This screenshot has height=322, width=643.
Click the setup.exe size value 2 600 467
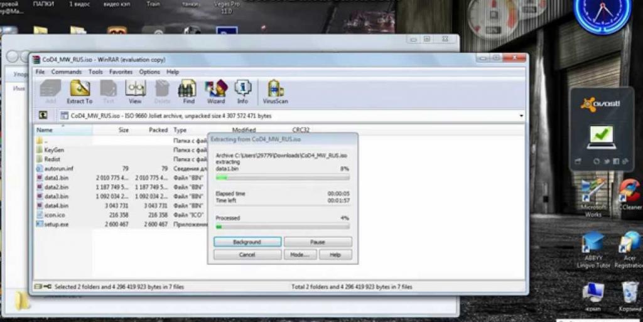click(x=116, y=224)
